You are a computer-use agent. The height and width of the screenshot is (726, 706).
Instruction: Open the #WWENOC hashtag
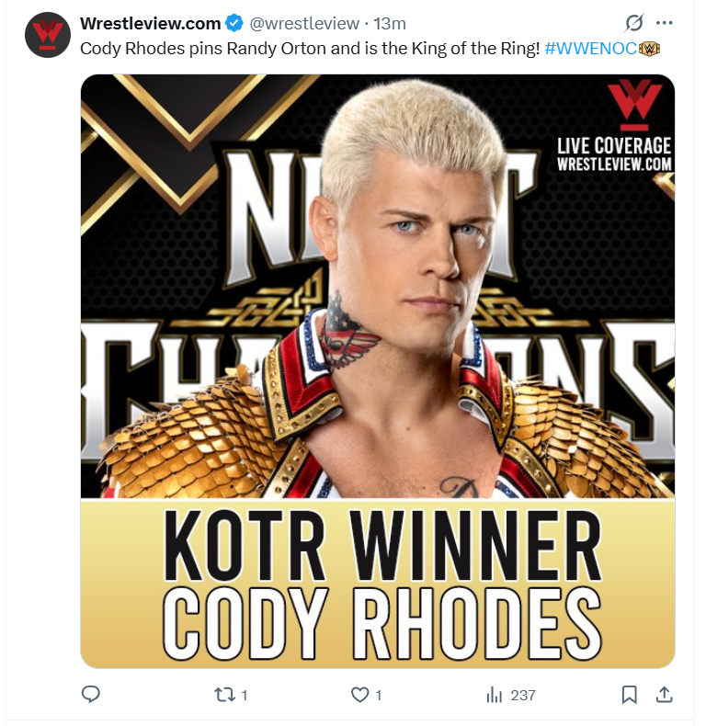tap(591, 48)
